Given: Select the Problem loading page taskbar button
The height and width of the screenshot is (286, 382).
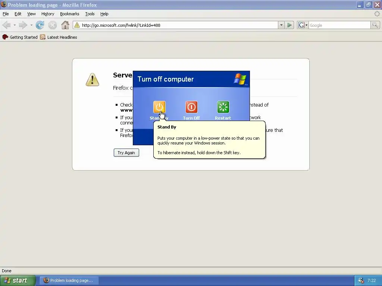Looking at the screenshot, I should pos(69,280).
